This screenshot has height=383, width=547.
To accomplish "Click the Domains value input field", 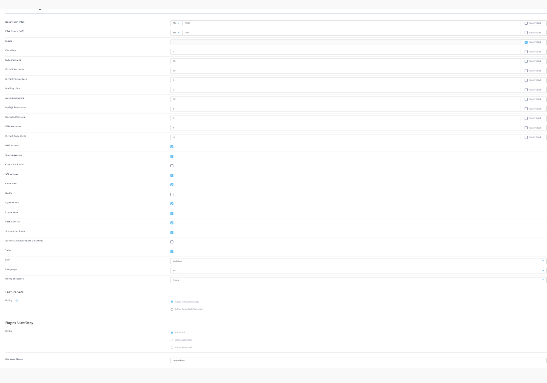I will (345, 52).
